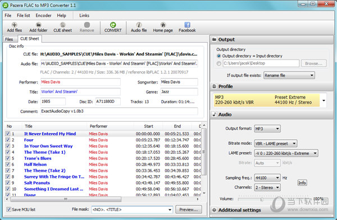Select the Surrey With The Fringe On T... track

pos(54,177)
